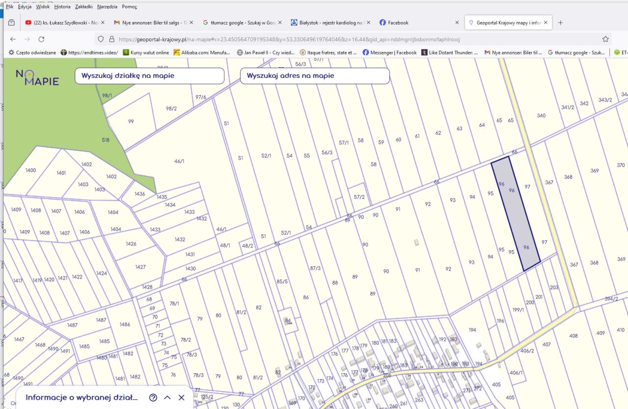
Task: Close the ks. Łukasz Szydłowski YouTube tab
Action: pyautogui.click(x=103, y=23)
